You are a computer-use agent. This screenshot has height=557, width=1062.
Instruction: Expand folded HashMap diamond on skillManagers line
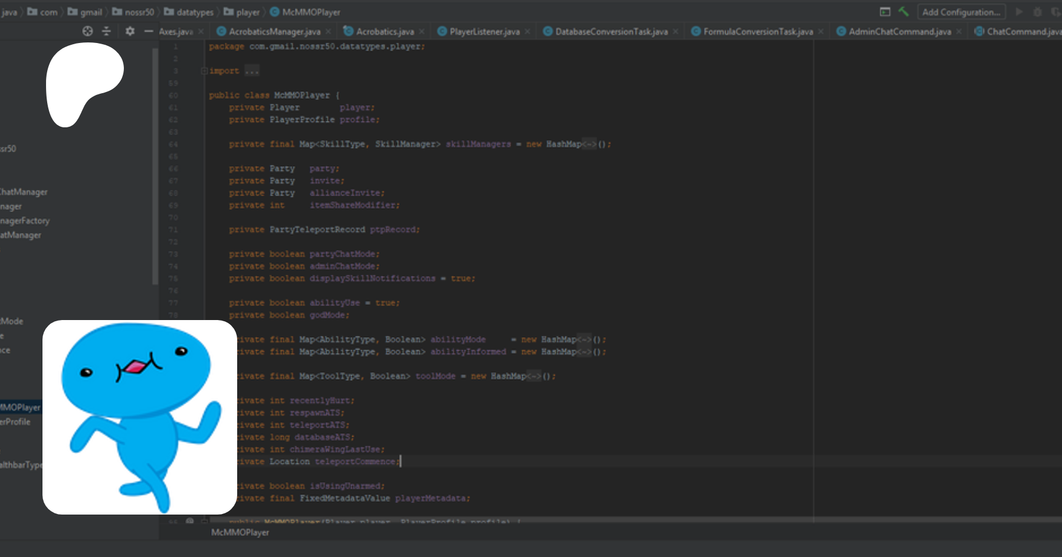coord(589,144)
